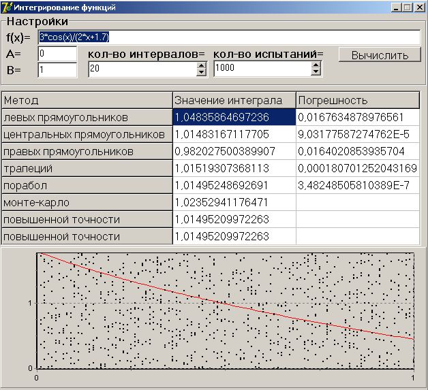Click the A= lower bound input field

57,53
